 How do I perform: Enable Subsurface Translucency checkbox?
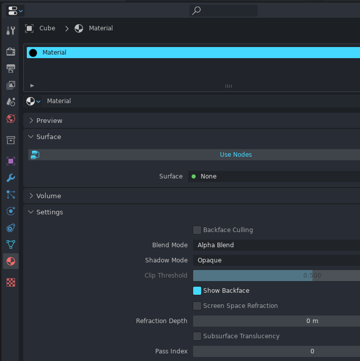pos(197,336)
